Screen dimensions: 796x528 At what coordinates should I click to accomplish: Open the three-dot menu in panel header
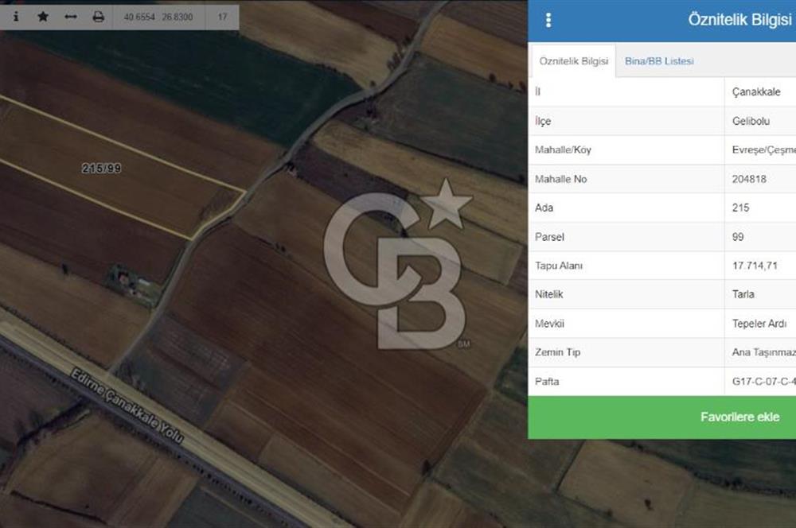(548, 21)
